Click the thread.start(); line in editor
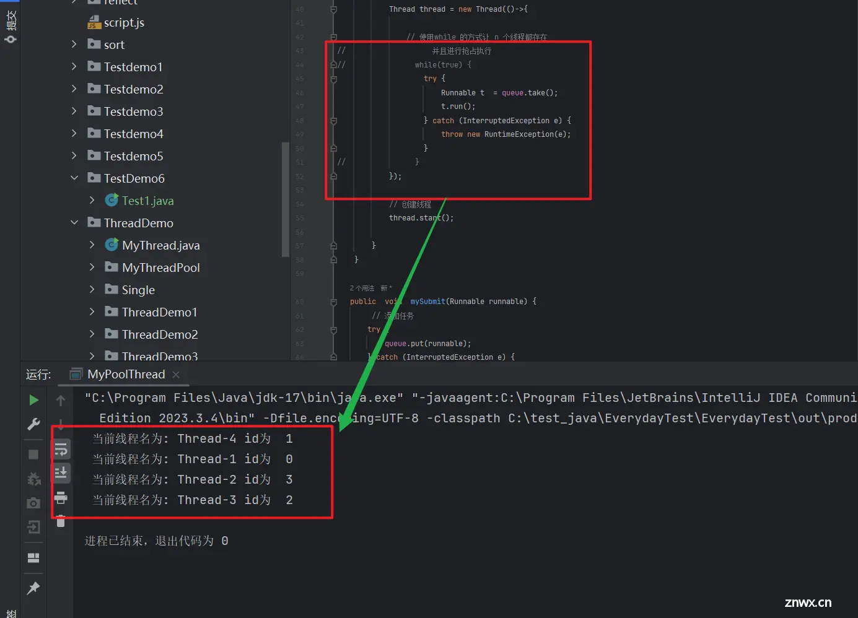This screenshot has height=618, width=858. tap(421, 218)
